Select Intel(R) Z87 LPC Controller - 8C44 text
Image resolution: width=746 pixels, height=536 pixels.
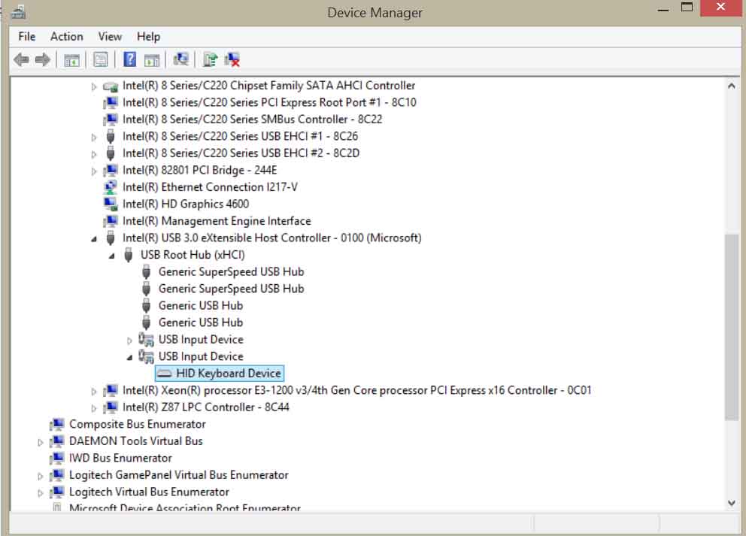205,407
